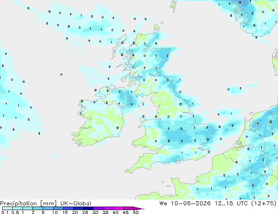Click the 0.5–1 mm legend swatch
The width and height of the screenshot is (278, 214).
[x=18, y=208]
